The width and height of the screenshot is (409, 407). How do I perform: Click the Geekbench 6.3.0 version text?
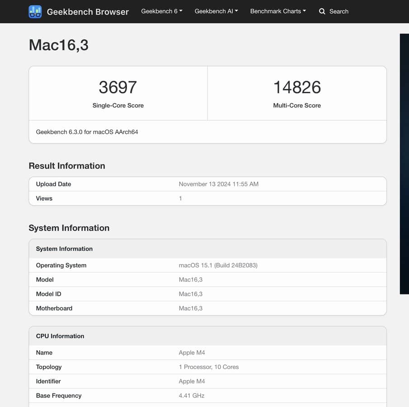pos(87,132)
